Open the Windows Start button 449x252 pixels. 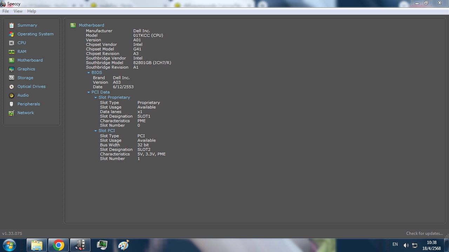pyautogui.click(x=9, y=245)
